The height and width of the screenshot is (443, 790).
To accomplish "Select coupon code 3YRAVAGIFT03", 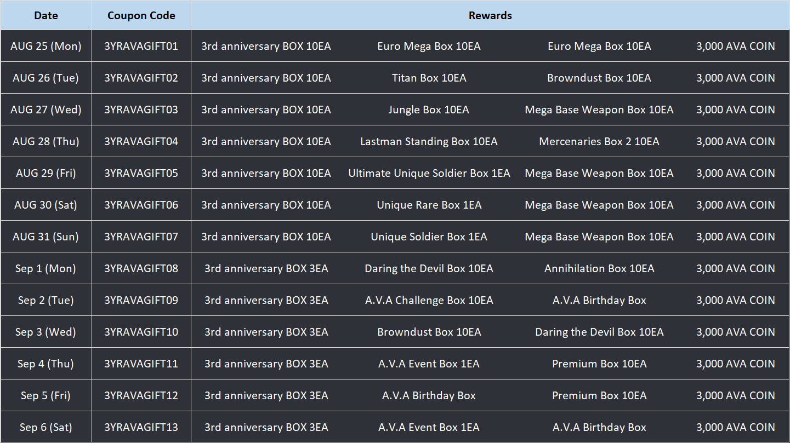I will [x=141, y=110].
